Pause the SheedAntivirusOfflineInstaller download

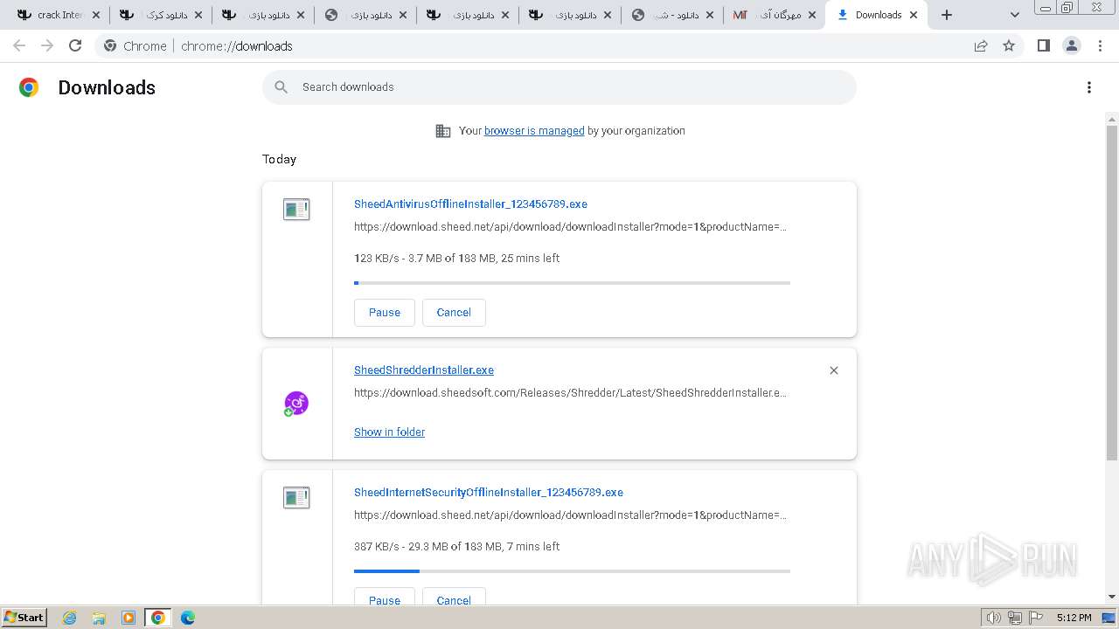coord(385,313)
